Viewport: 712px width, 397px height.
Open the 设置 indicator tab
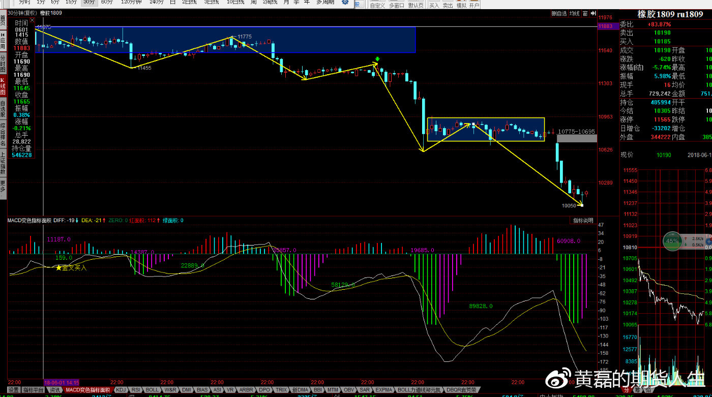(13, 390)
